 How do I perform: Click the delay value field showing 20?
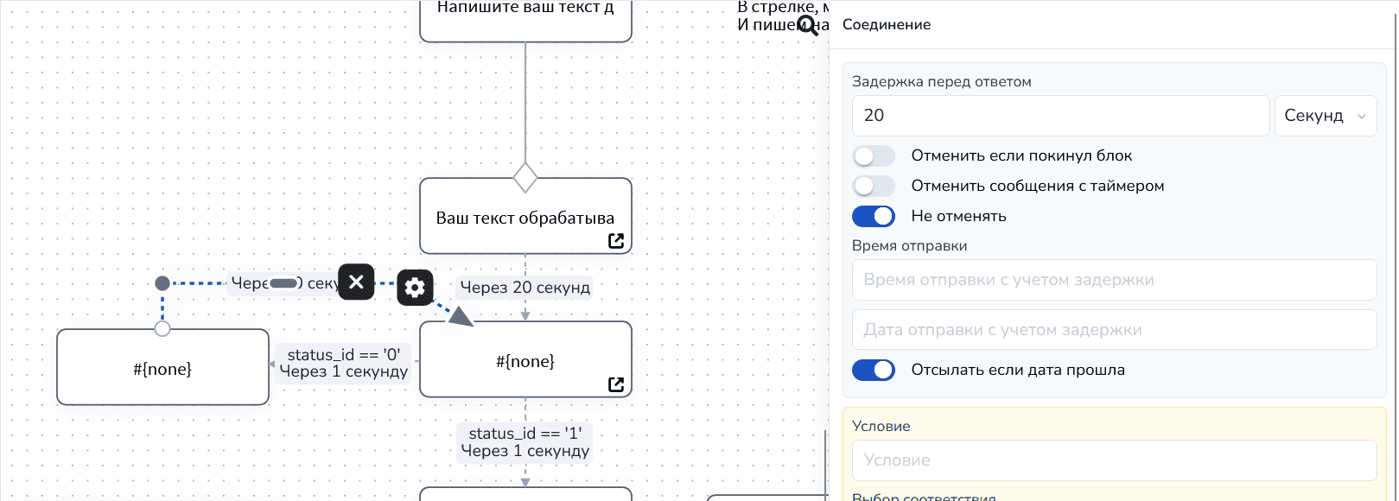pos(1059,116)
